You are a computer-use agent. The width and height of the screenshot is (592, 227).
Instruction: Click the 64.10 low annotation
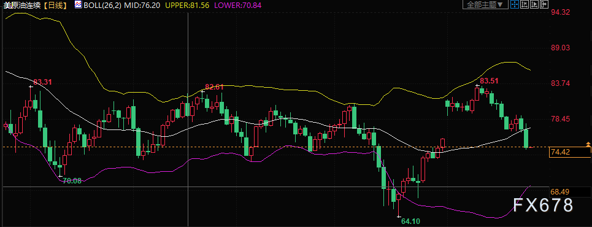[411, 221]
